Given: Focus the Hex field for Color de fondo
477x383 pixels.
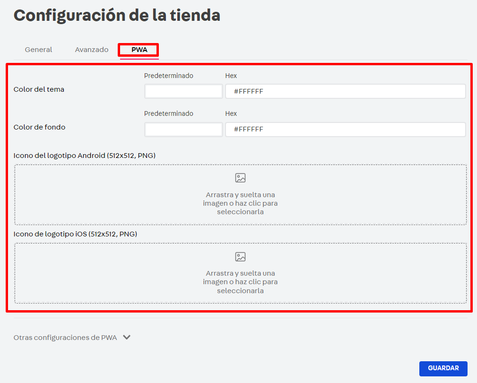Looking at the screenshot, I should [346, 129].
